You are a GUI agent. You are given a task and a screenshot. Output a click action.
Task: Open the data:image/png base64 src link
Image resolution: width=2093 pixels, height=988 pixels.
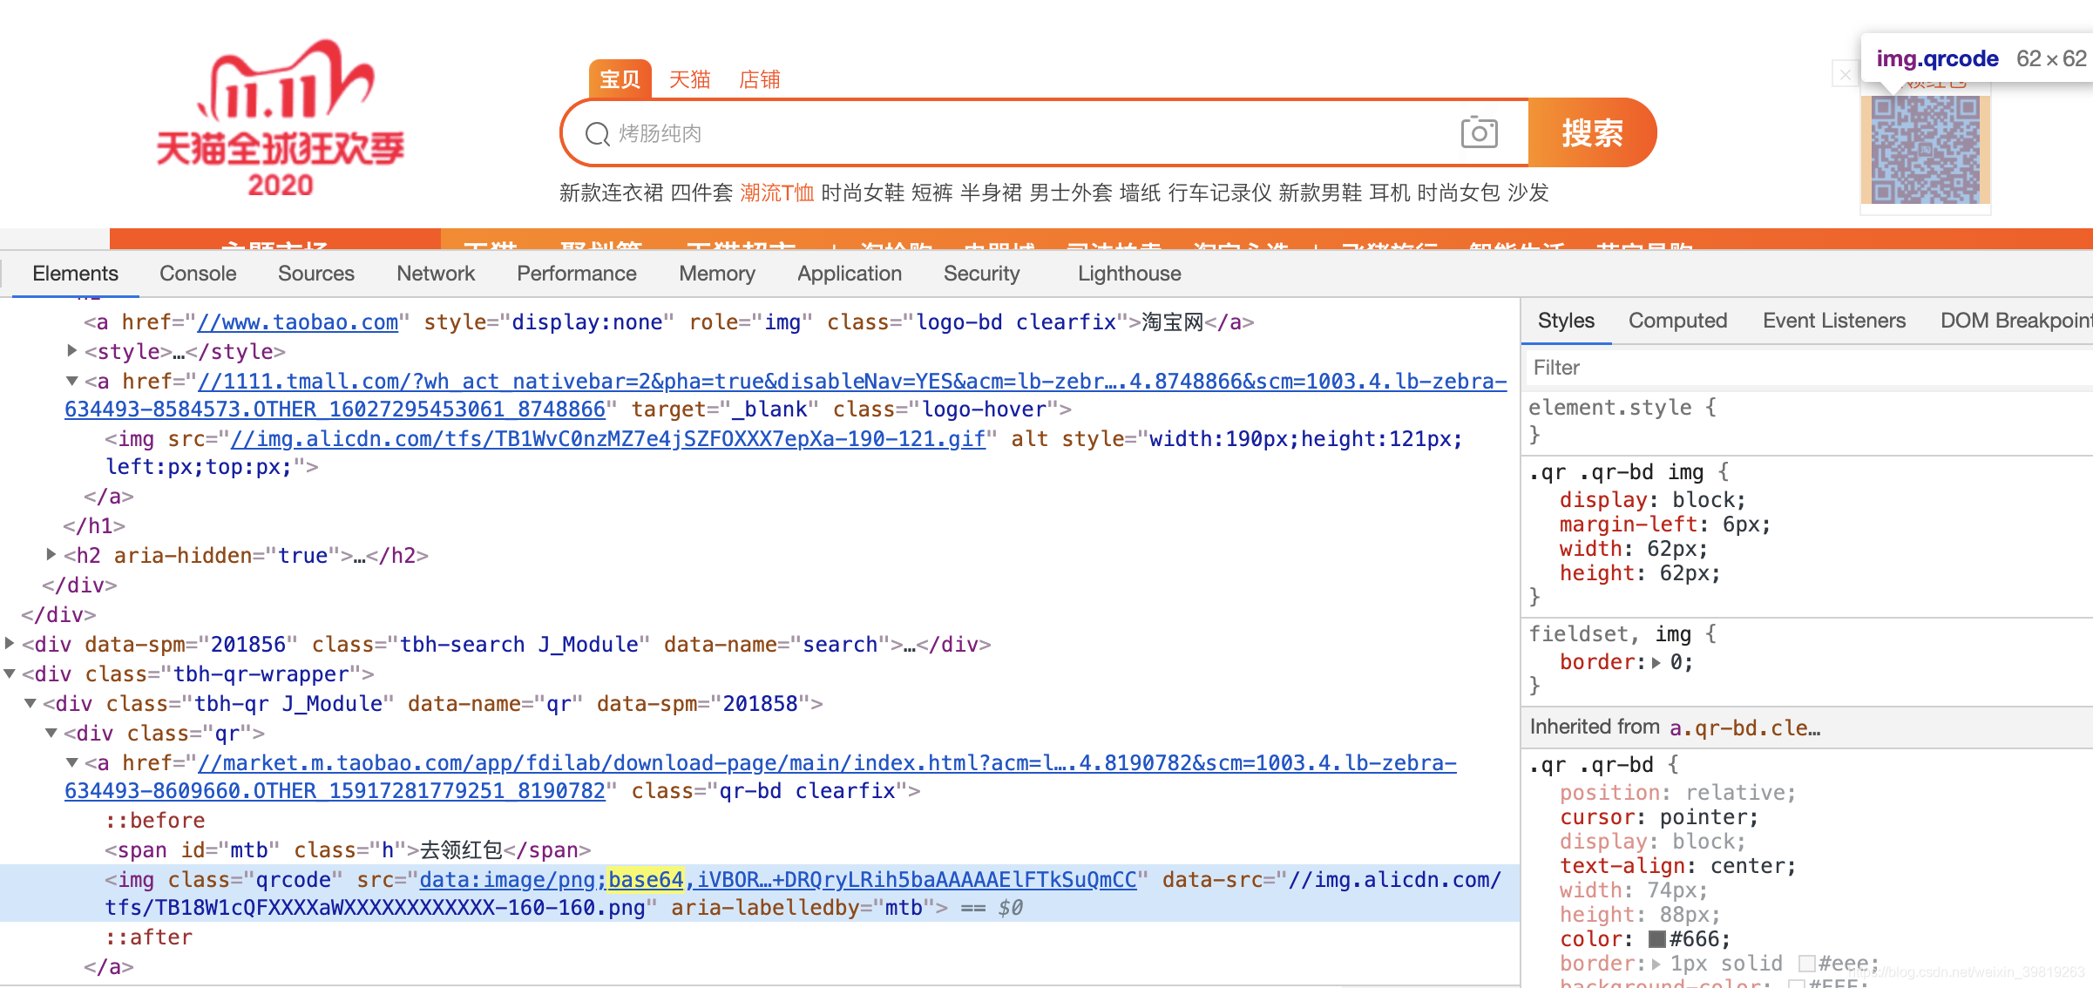(x=778, y=880)
